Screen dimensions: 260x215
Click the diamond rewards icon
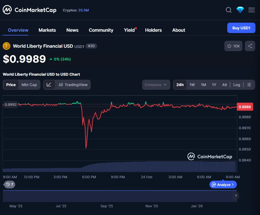[240, 10]
